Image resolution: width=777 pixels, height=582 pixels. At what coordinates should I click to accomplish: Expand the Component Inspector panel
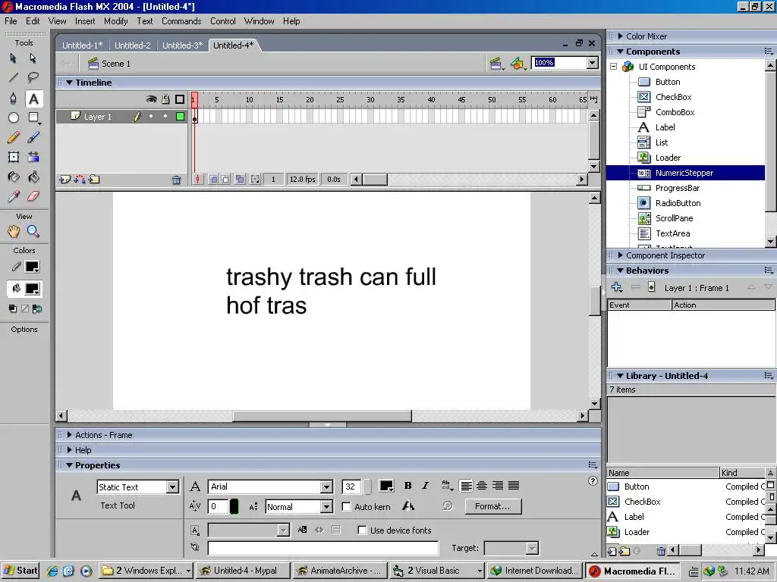point(620,255)
